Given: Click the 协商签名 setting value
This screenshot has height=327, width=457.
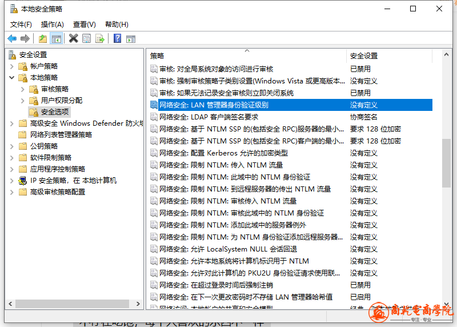Looking at the screenshot, I should click(x=363, y=117).
